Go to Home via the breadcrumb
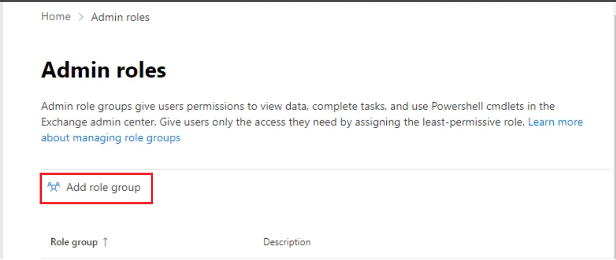 coord(56,17)
